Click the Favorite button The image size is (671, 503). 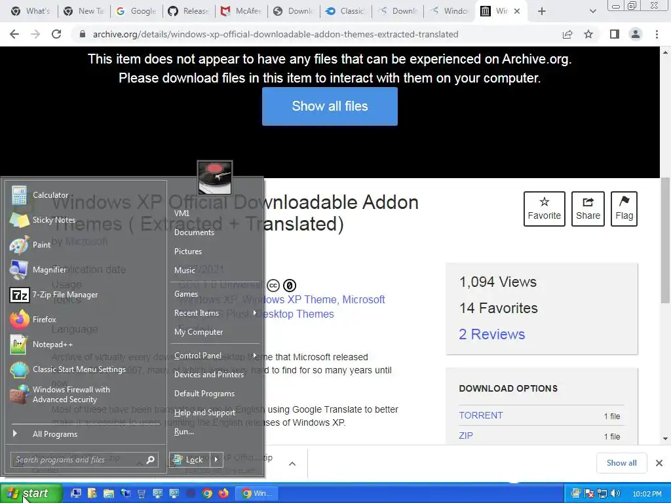click(545, 209)
